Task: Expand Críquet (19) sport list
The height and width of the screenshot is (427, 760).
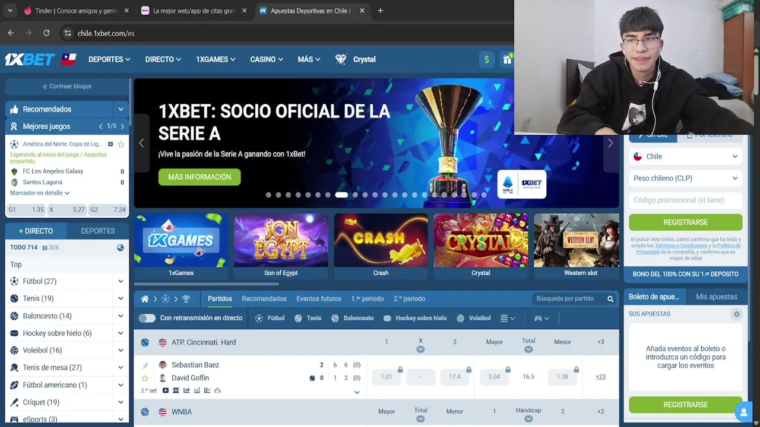Action: pyautogui.click(x=121, y=402)
